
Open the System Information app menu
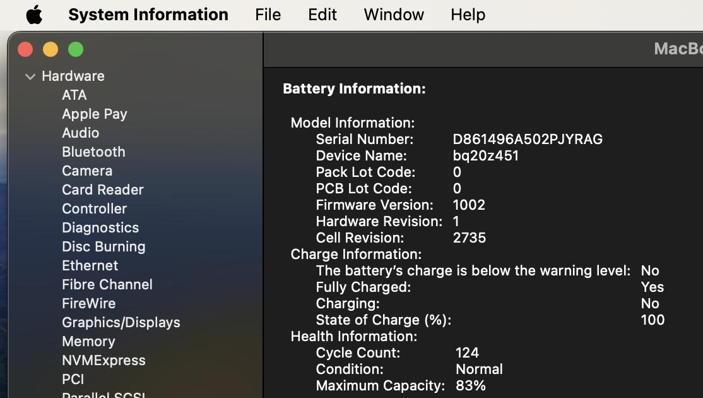148,15
